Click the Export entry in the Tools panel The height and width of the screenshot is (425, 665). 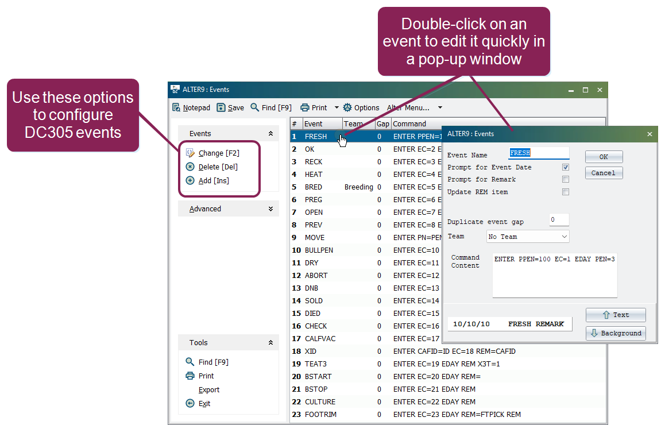208,390
